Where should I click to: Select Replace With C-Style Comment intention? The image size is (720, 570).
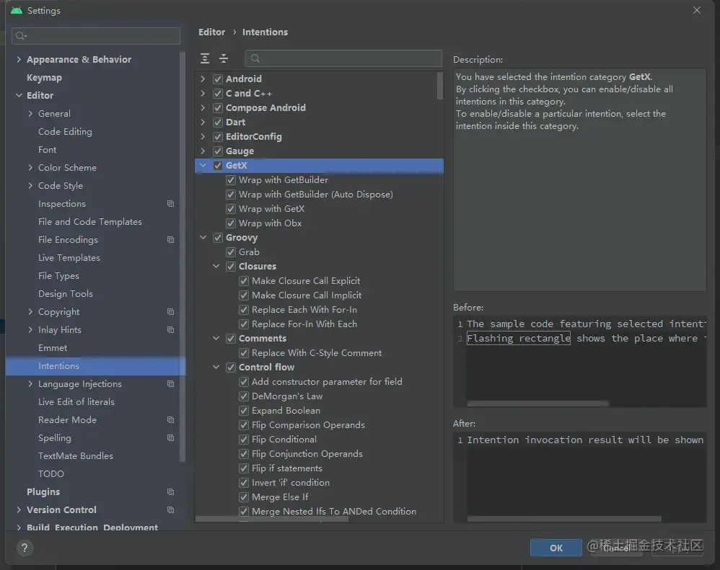[317, 353]
